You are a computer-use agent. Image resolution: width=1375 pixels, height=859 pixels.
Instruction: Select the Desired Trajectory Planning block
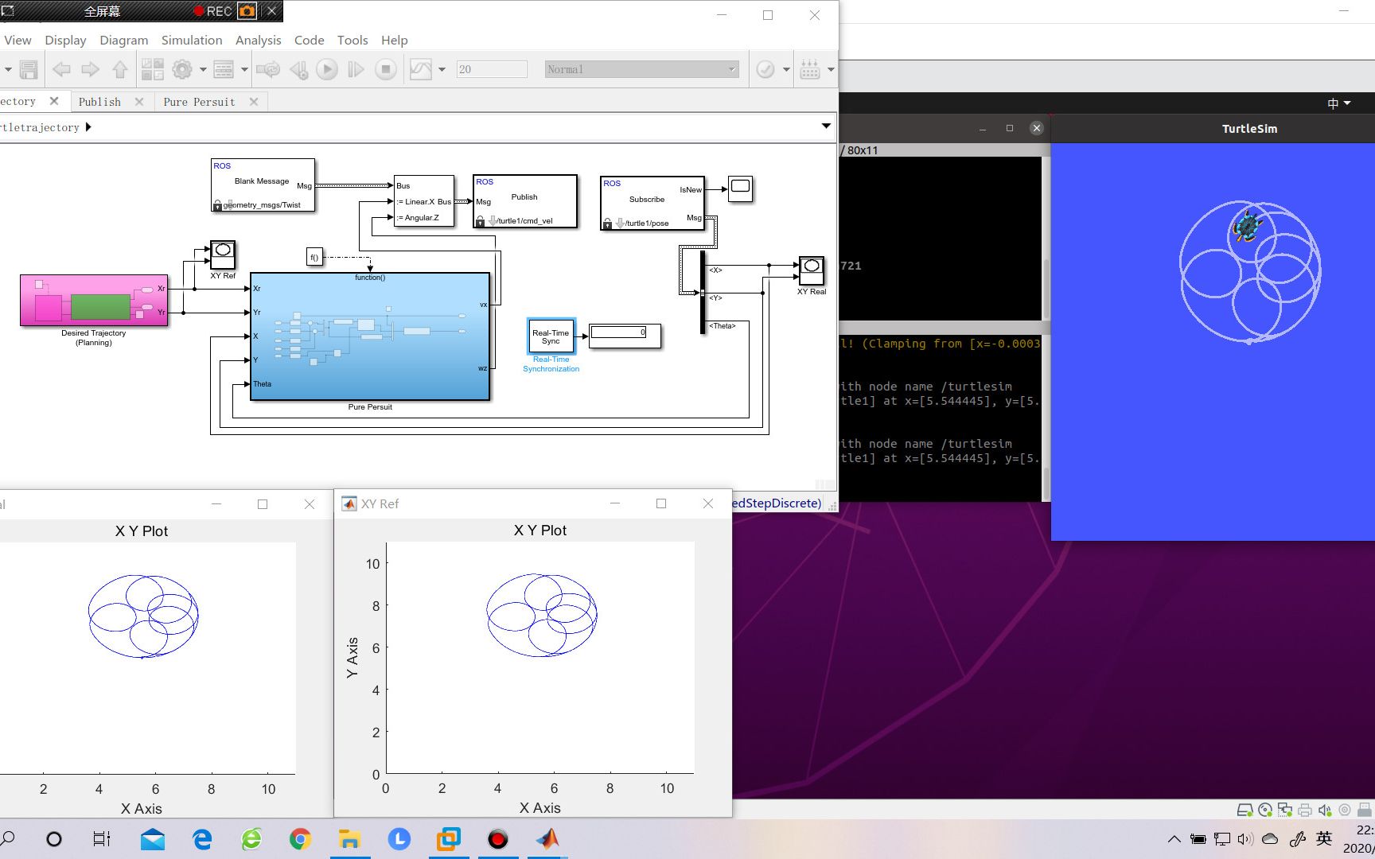point(94,301)
